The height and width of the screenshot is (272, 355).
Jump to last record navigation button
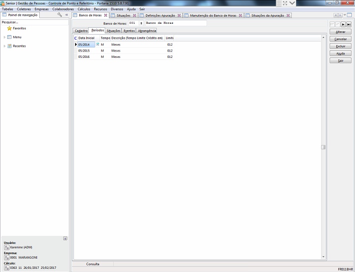pyautogui.click(x=349, y=25)
